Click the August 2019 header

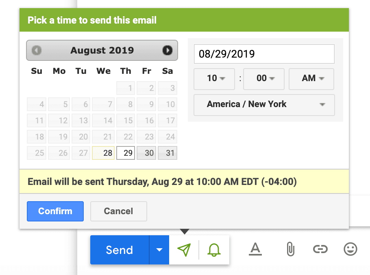(102, 50)
